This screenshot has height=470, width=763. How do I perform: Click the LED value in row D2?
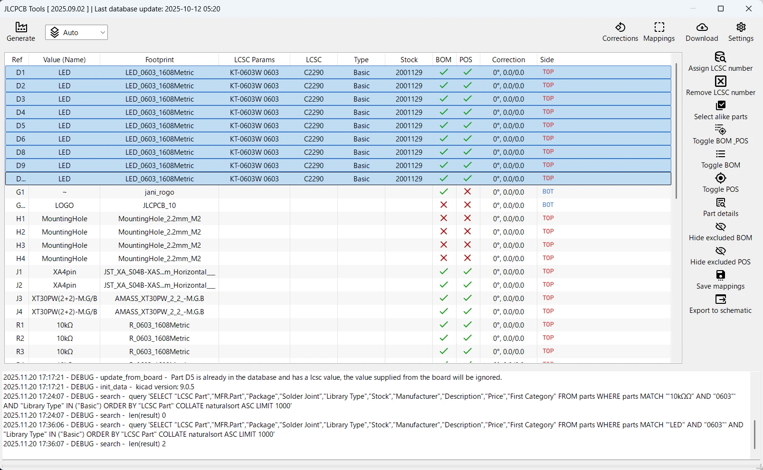[65, 86]
